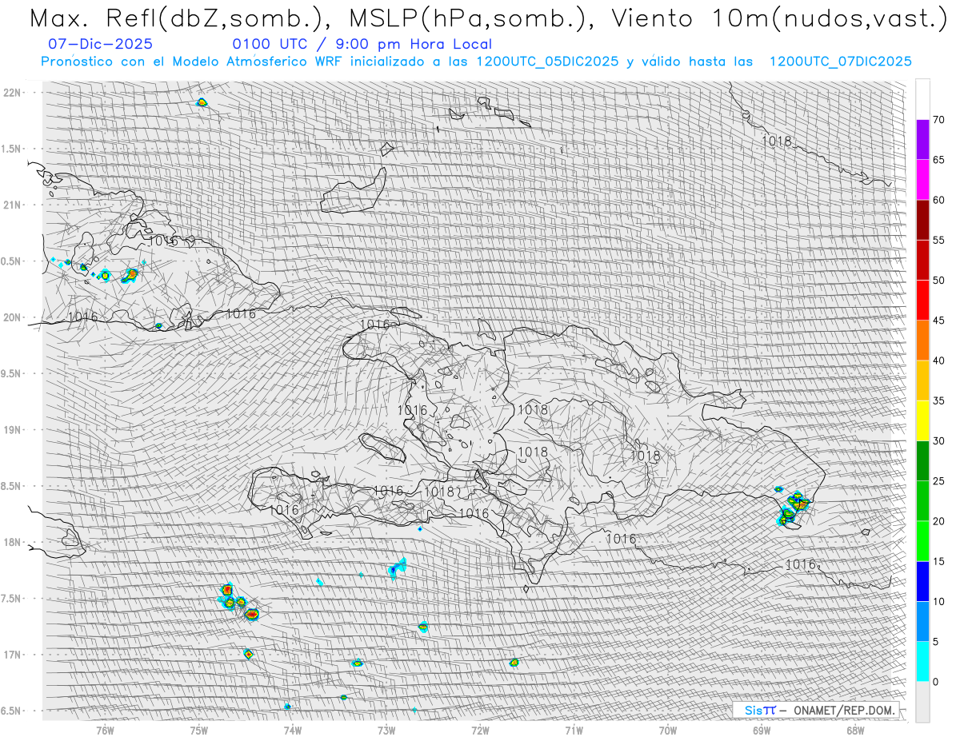This screenshot has width=960, height=741.
Task: Click the '22N' latitude axis label
Action: pos(12,93)
